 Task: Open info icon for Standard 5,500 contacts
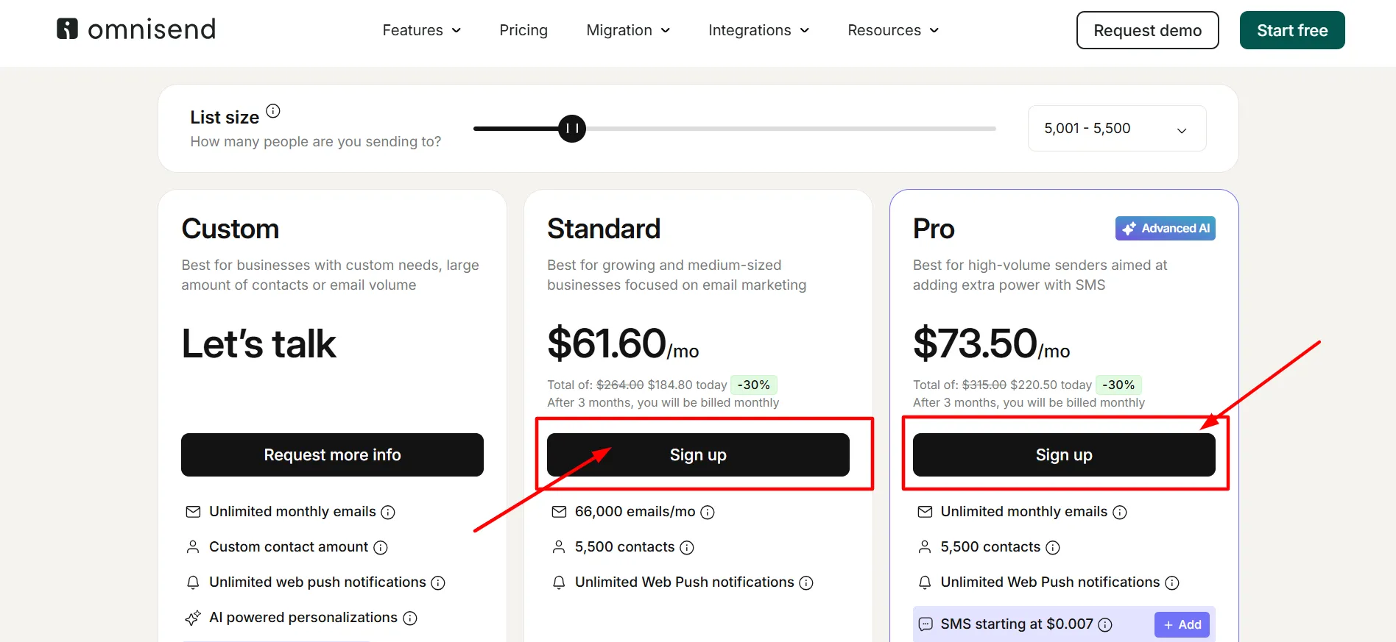[x=687, y=547]
